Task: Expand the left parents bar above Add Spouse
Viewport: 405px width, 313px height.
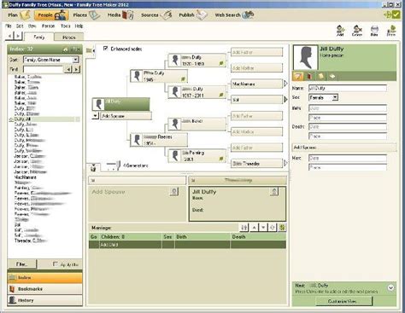Action: point(138,180)
